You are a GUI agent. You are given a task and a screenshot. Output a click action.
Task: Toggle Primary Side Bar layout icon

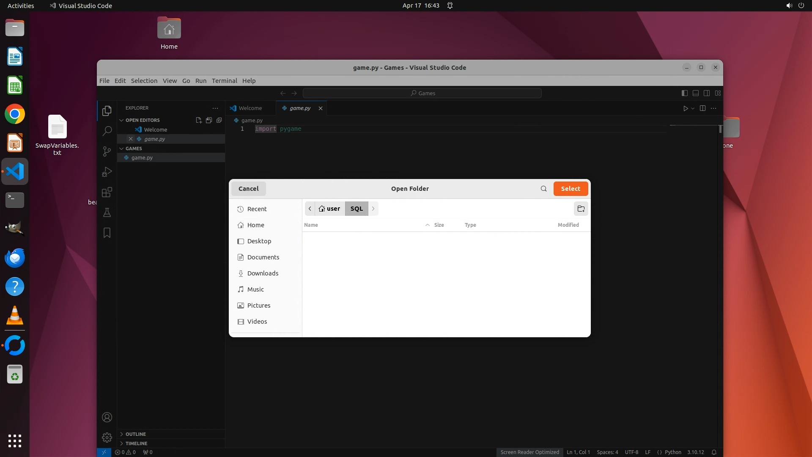point(685,93)
